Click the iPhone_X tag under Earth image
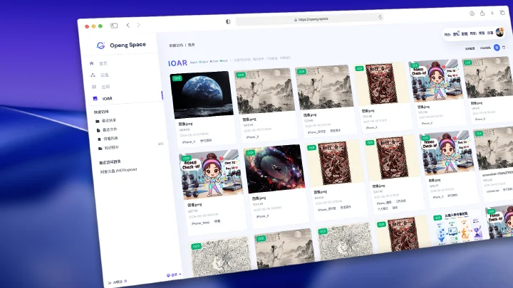 pos(188,142)
